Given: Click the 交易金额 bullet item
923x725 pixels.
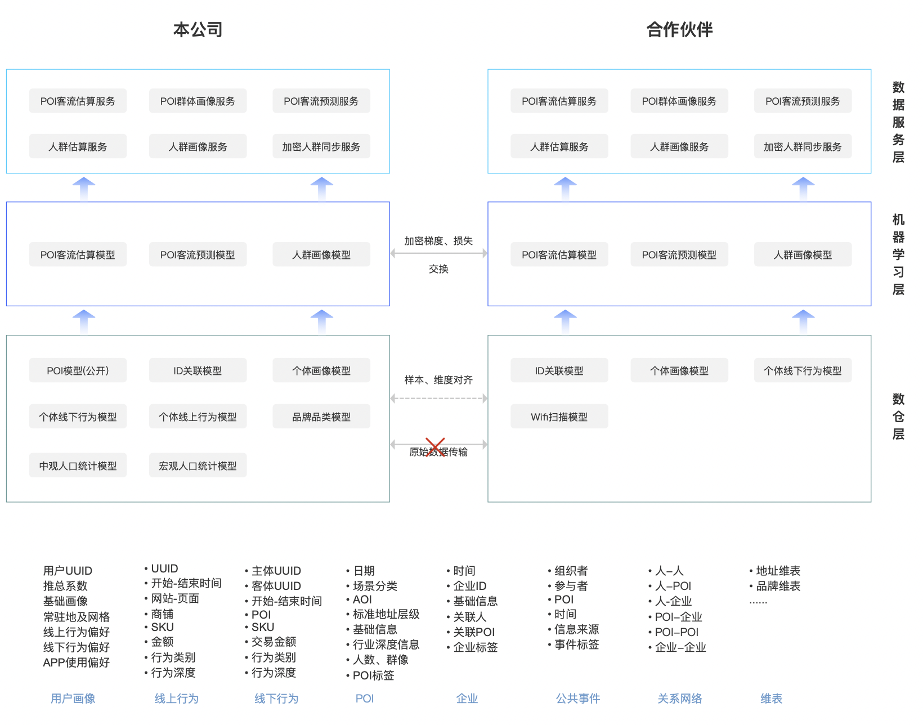Looking at the screenshot, I should coord(271,642).
